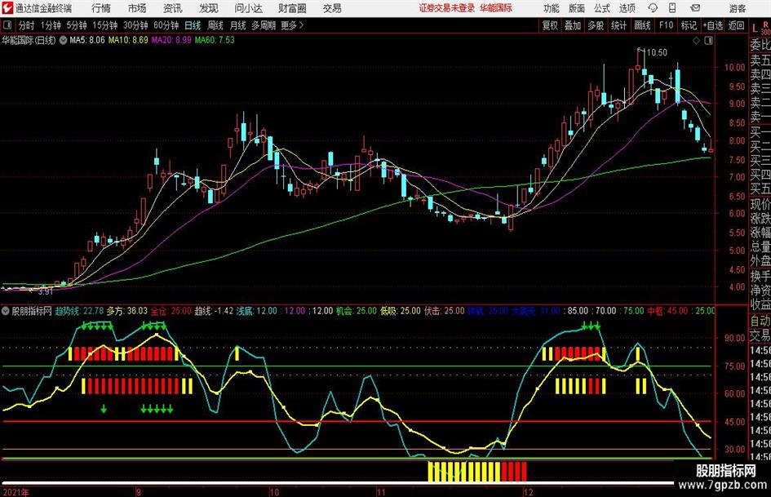Click the 10.50 high price label
Viewport: 771px width, 497px height.
(x=657, y=53)
